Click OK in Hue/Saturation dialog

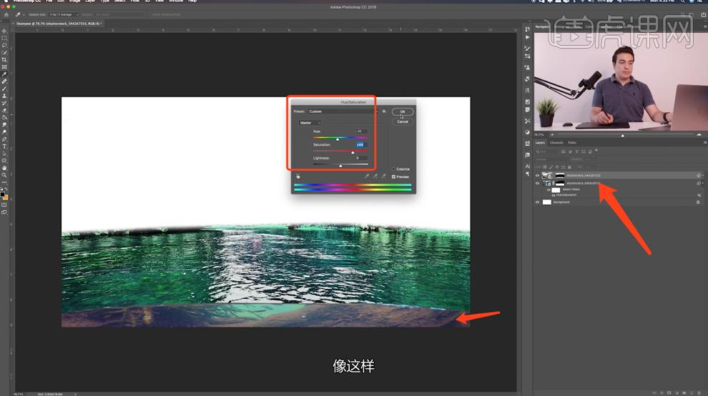click(x=403, y=112)
